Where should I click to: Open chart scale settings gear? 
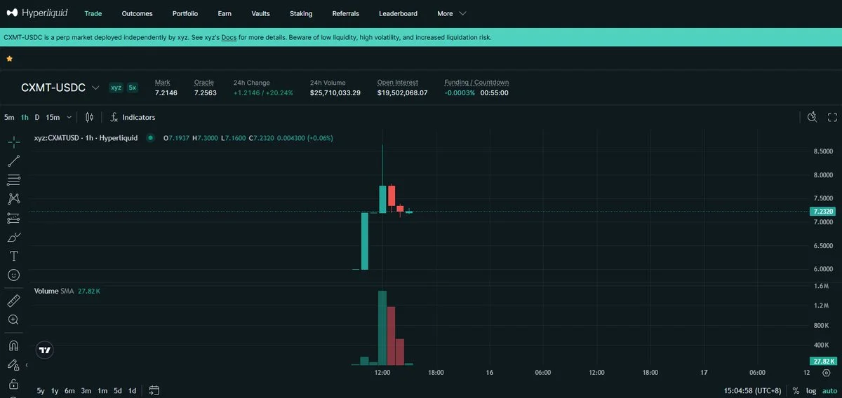tap(826, 373)
